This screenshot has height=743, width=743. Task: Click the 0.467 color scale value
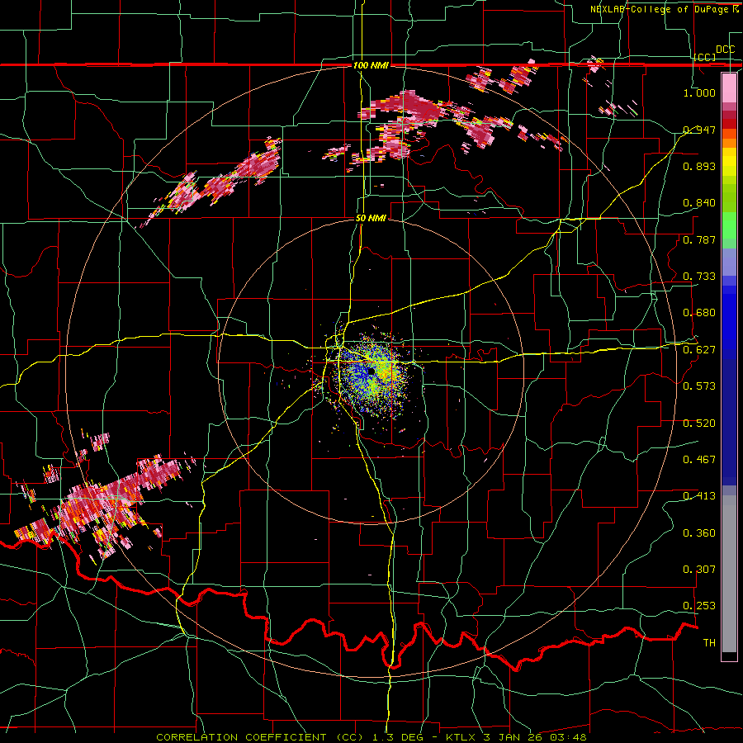pos(699,460)
